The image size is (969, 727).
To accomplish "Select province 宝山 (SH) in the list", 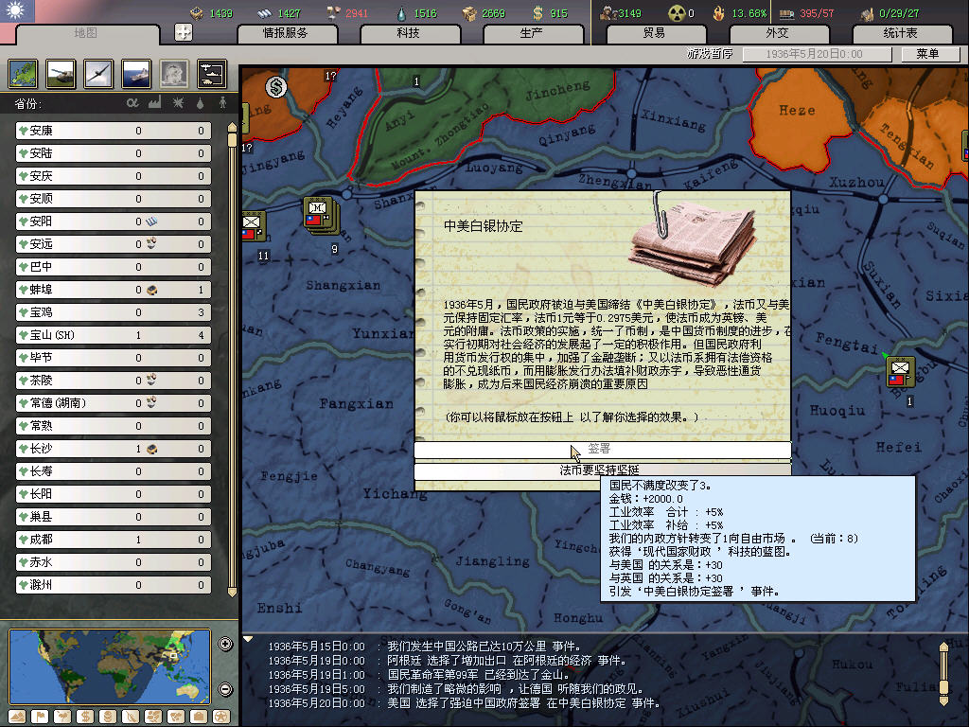I will click(x=114, y=335).
